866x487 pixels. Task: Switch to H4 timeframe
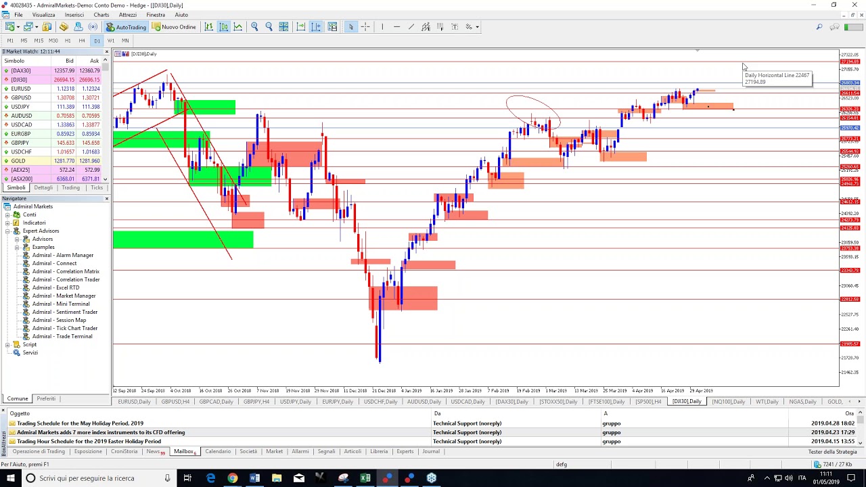pyautogui.click(x=82, y=41)
